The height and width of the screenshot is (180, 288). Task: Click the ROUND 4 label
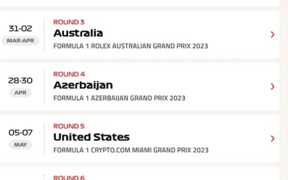(x=69, y=74)
